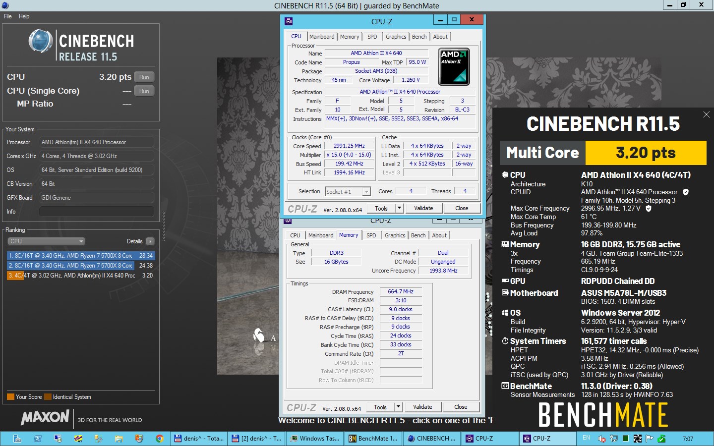Click the Info input field
The image size is (714, 446).
[96, 212]
